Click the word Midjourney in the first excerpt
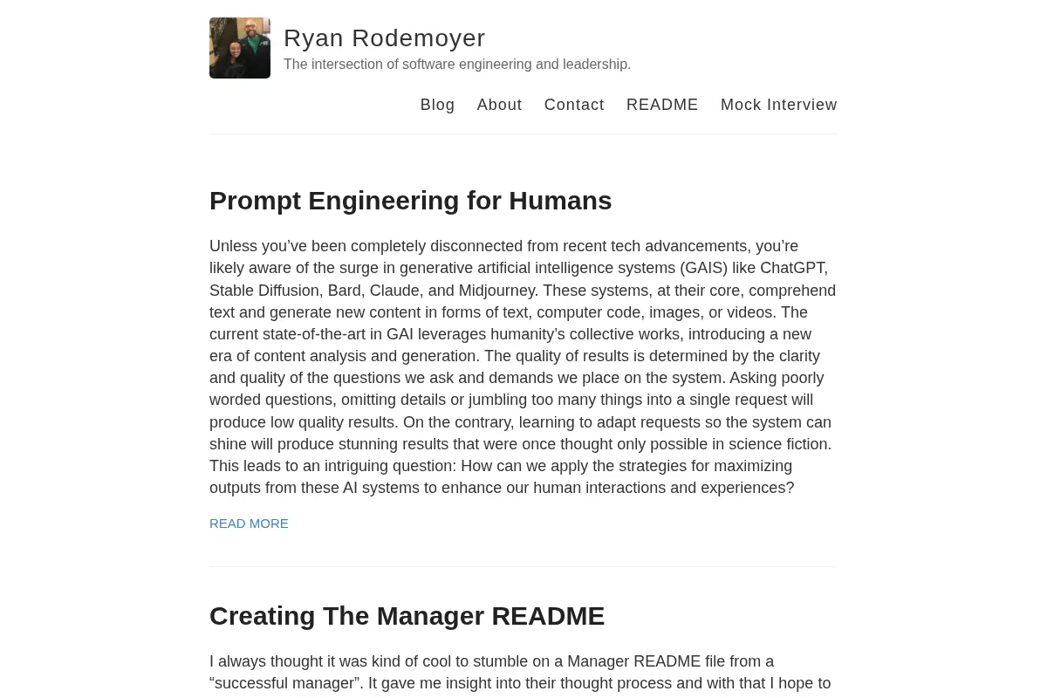1047x698 pixels. click(x=496, y=291)
